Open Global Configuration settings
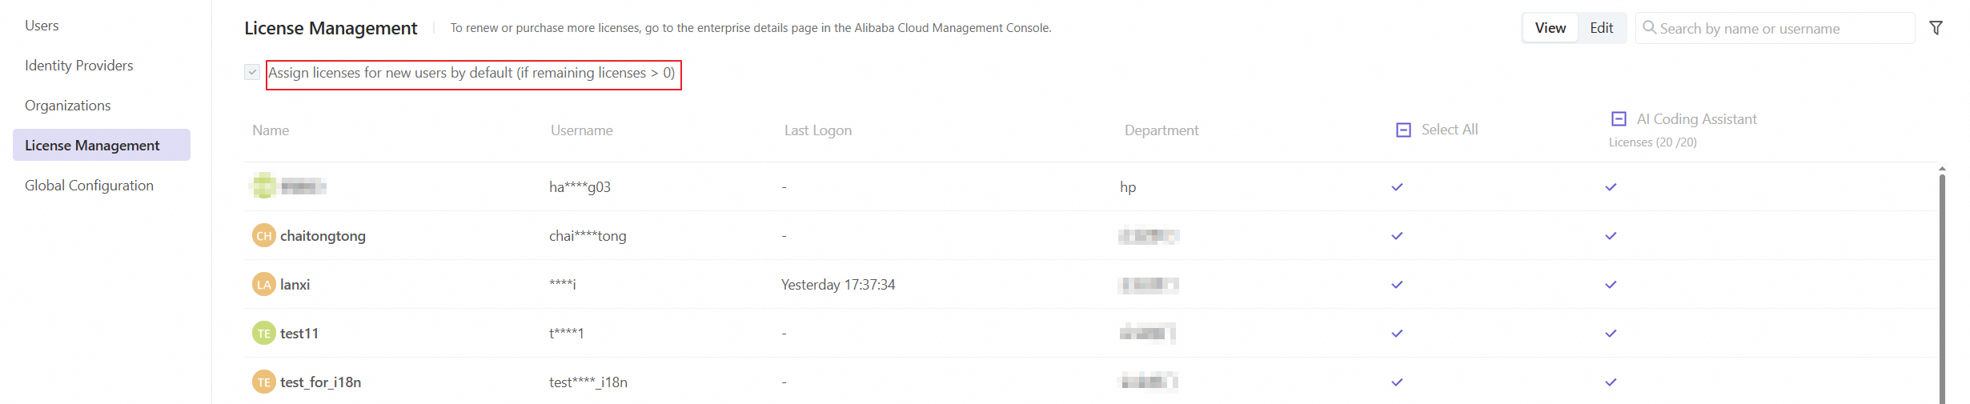This screenshot has height=404, width=1970. click(x=89, y=186)
